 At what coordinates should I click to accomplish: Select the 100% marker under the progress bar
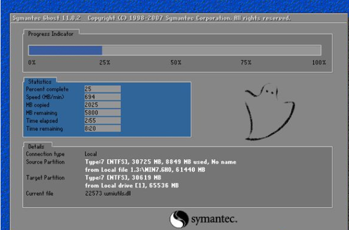tap(319, 62)
